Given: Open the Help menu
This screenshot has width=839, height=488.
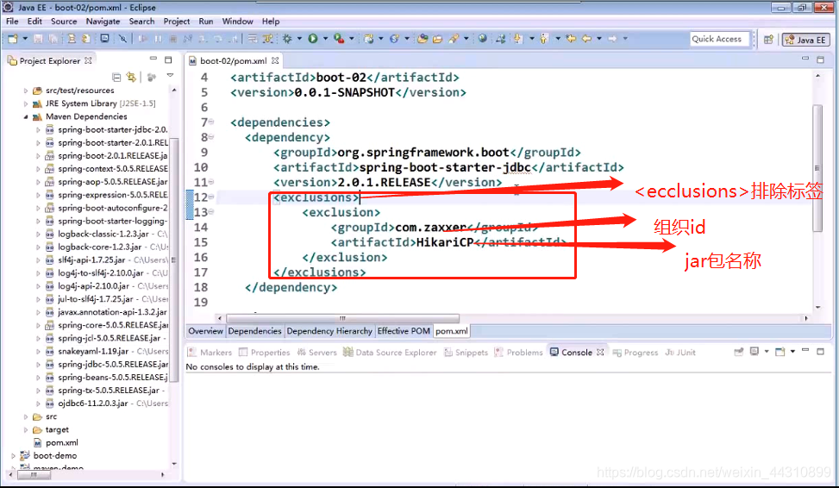Looking at the screenshot, I should (271, 22).
